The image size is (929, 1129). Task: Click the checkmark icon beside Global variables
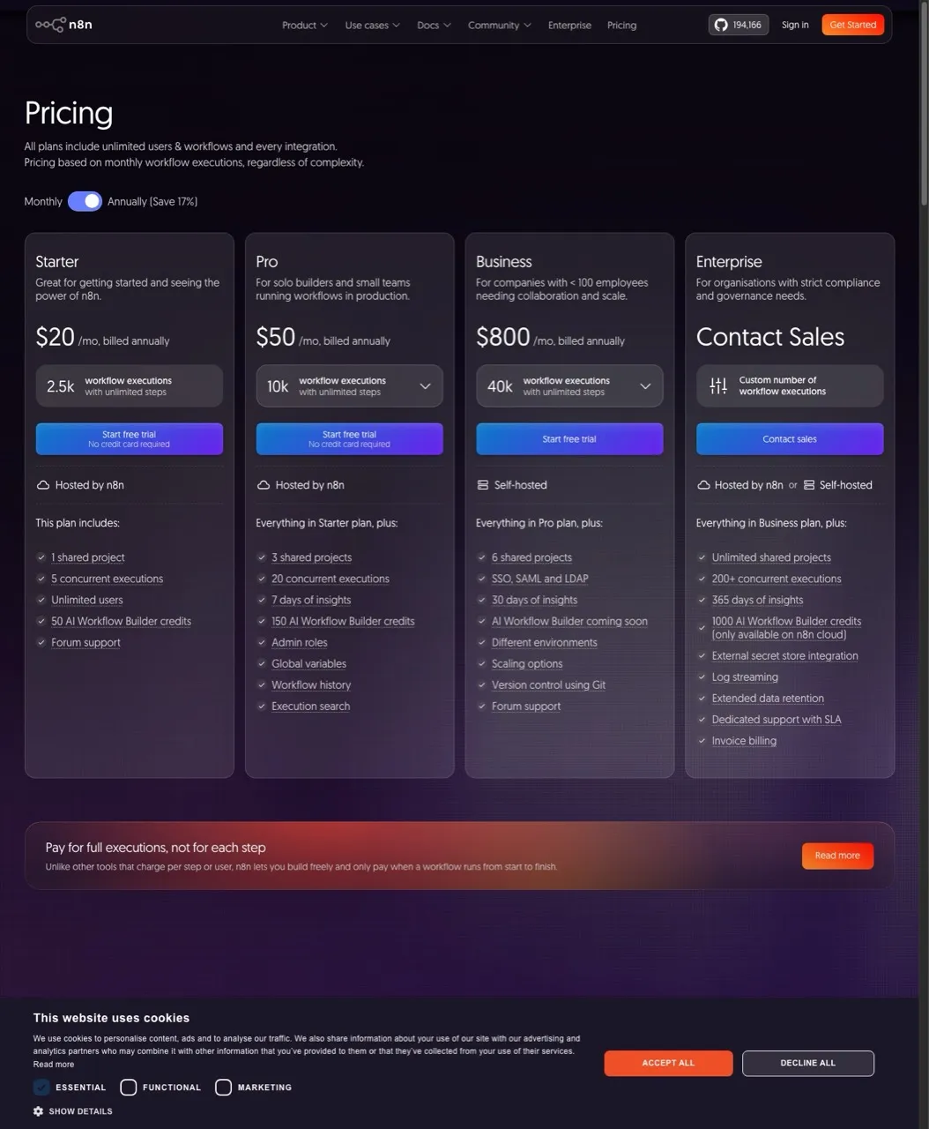click(x=262, y=664)
